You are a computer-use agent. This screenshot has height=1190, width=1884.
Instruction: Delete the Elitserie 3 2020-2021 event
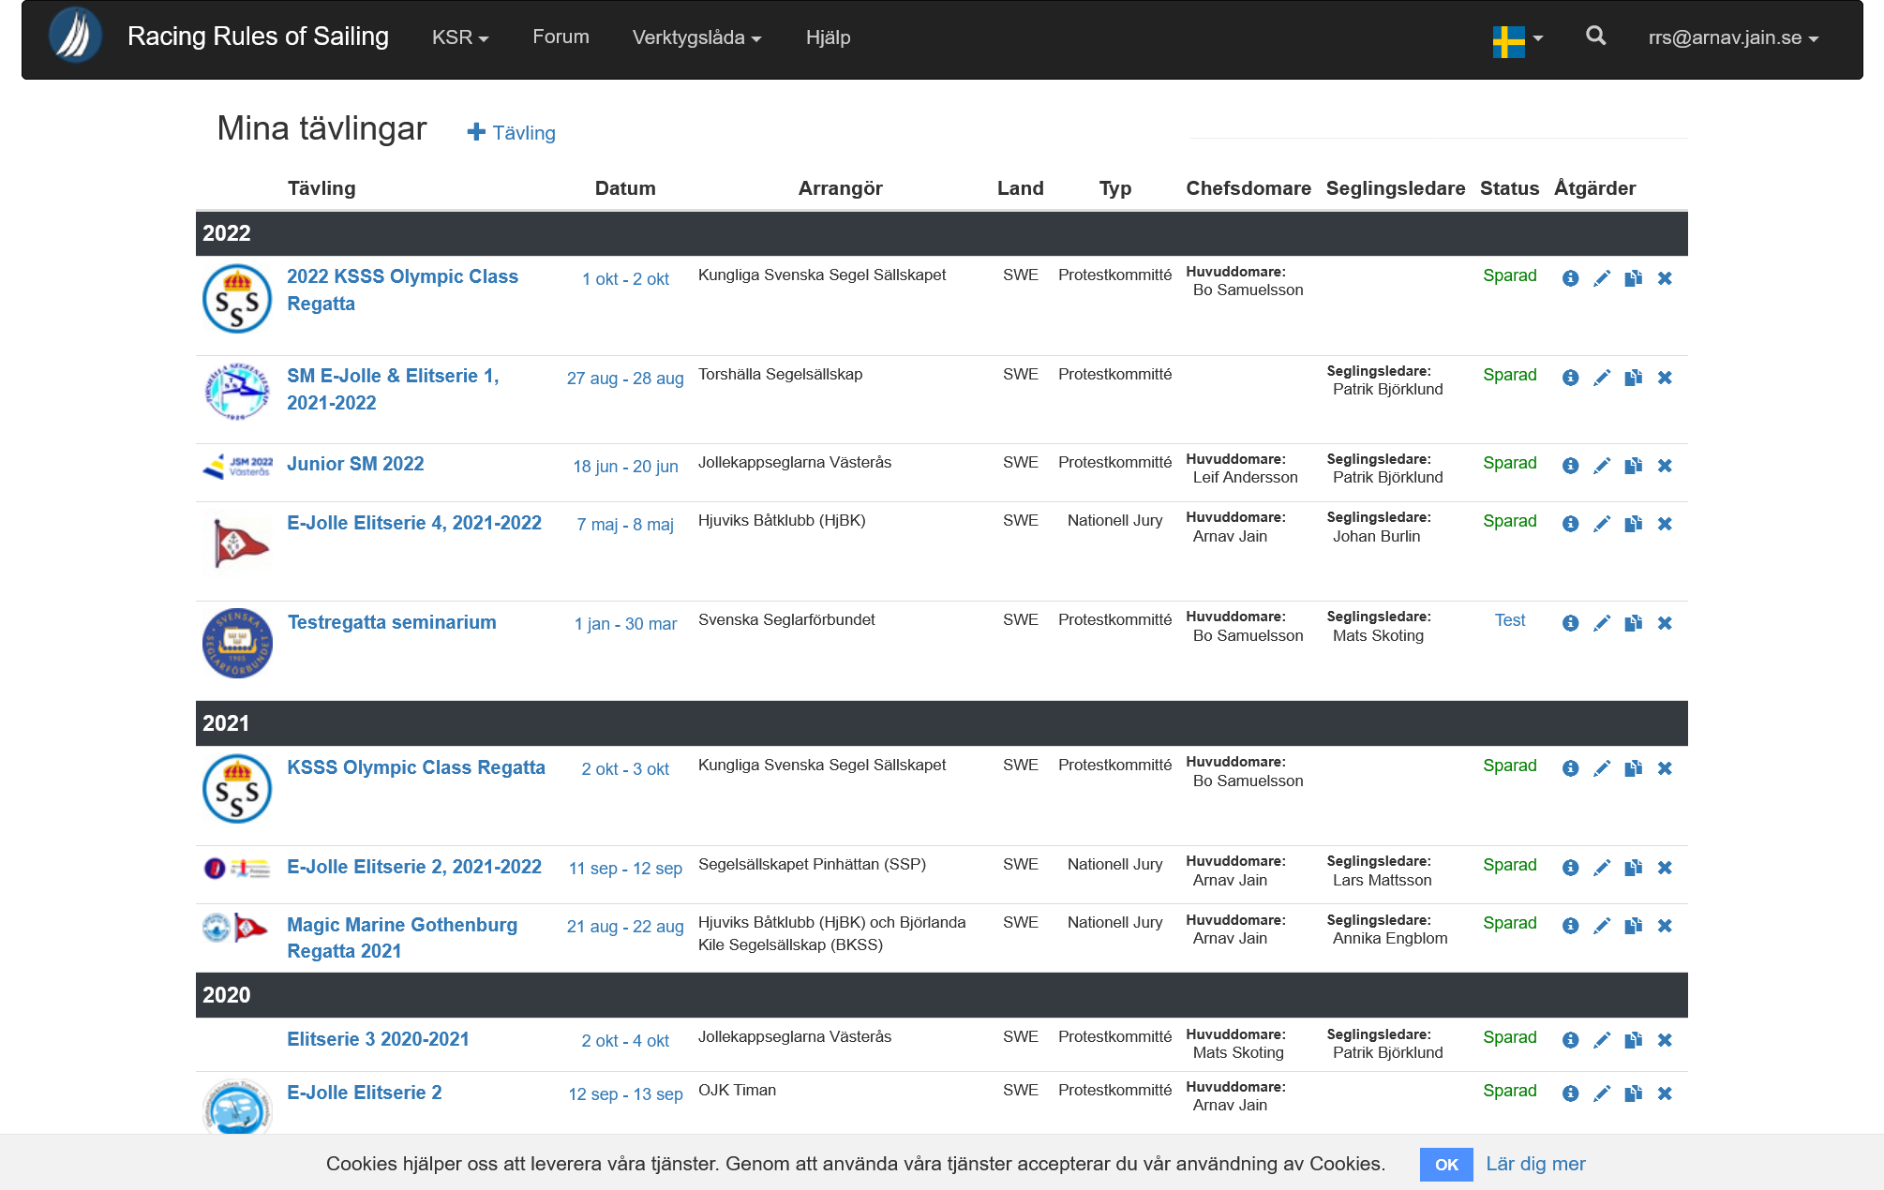tap(1665, 1040)
